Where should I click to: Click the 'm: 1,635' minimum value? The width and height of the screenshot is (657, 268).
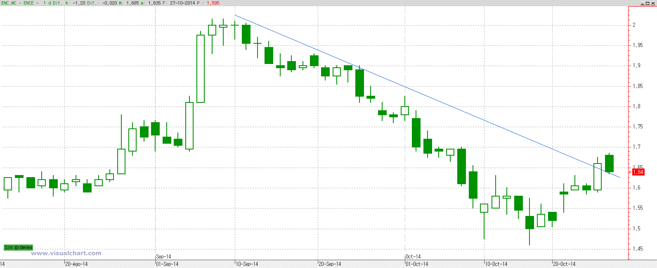coord(151,3)
